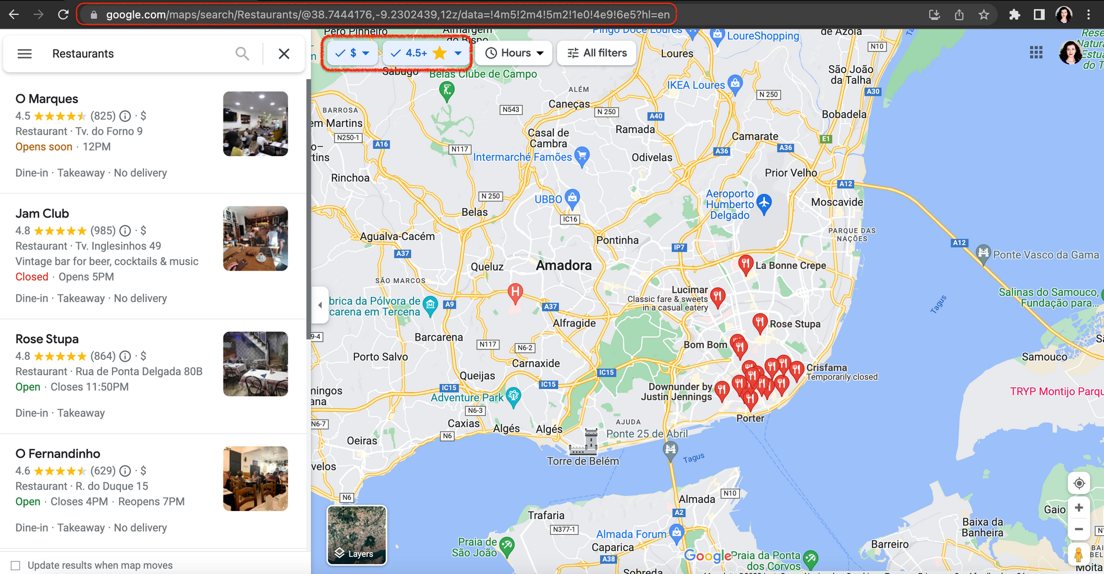This screenshot has height=574, width=1104.
Task: Click UBBO shopping marker
Action: tap(572, 198)
